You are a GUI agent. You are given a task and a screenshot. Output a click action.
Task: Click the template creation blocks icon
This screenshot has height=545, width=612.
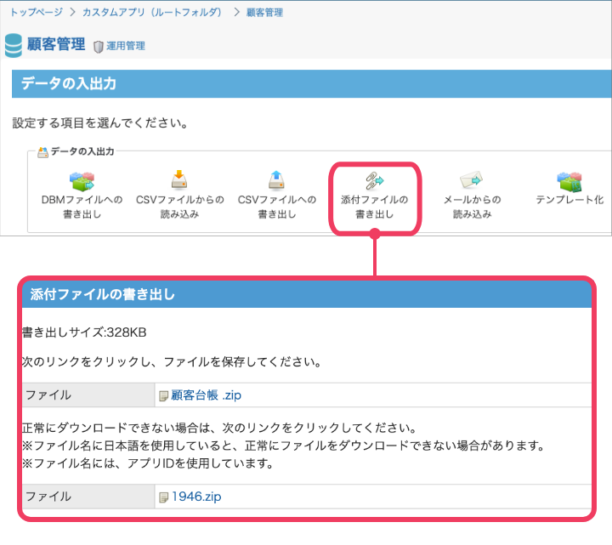[569, 182]
